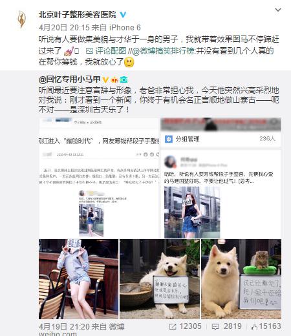
Task: Open the girl on bench photo
Action: tap(78, 279)
